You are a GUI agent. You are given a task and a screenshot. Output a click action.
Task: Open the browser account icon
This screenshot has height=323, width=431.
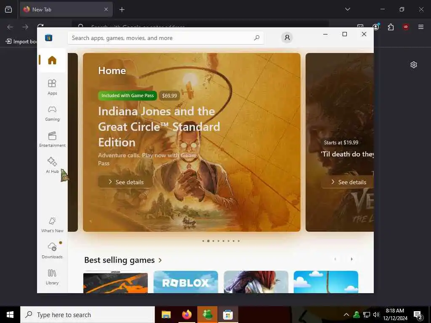coord(376,26)
